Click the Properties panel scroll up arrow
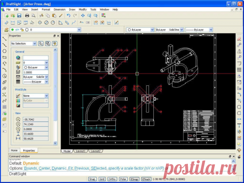 [x=55, y=50]
